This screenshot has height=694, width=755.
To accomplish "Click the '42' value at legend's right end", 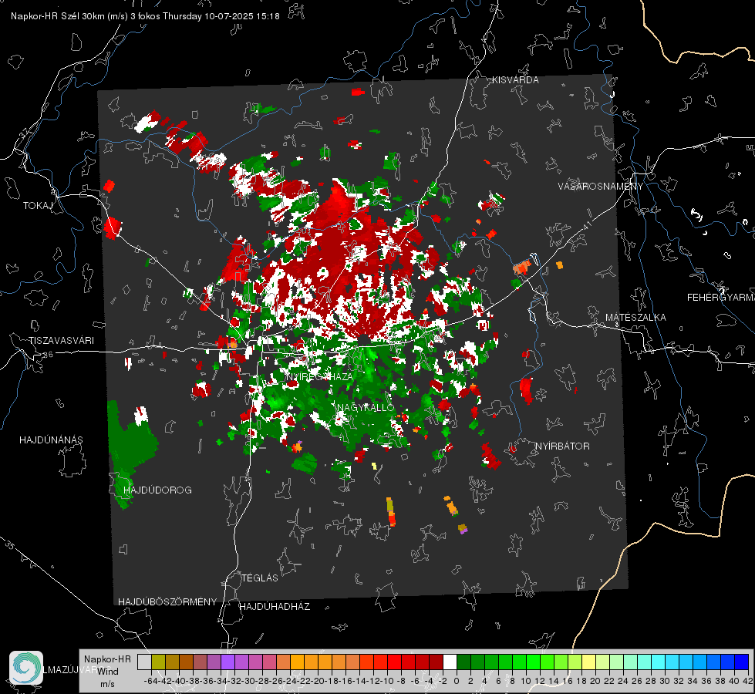I will 748,681.
